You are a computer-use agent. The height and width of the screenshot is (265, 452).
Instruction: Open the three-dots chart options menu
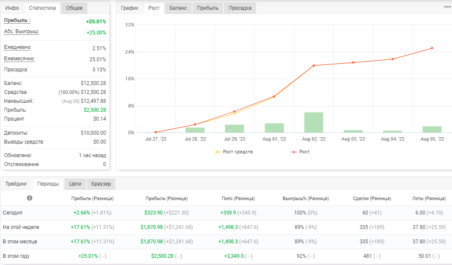point(447,7)
